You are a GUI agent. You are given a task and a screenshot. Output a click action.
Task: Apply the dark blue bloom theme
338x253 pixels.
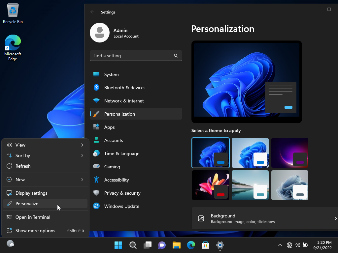pos(210,153)
